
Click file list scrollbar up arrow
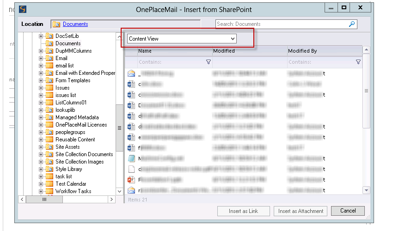pos(367,49)
